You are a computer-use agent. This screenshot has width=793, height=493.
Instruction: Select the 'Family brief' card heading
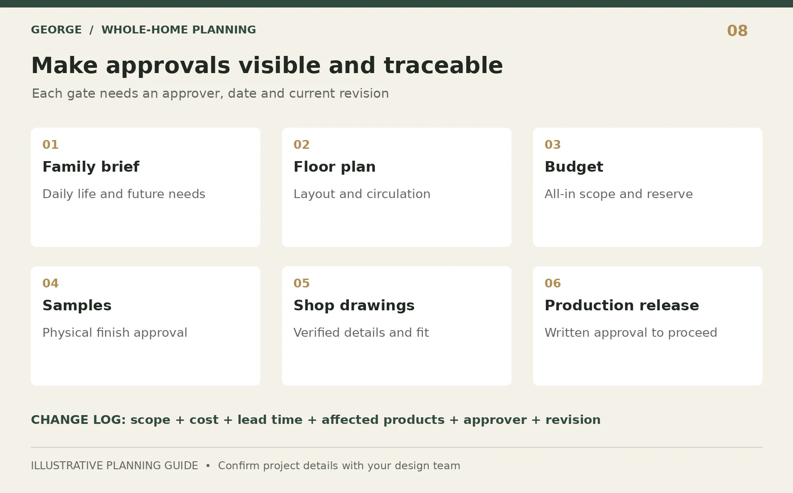pos(91,167)
